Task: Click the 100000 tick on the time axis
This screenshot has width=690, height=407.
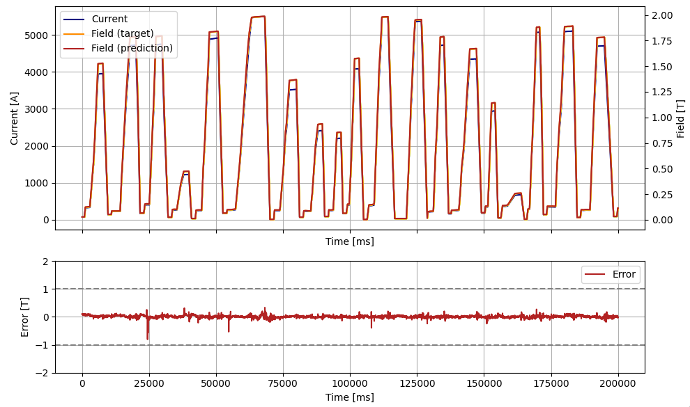Action: 349,384
